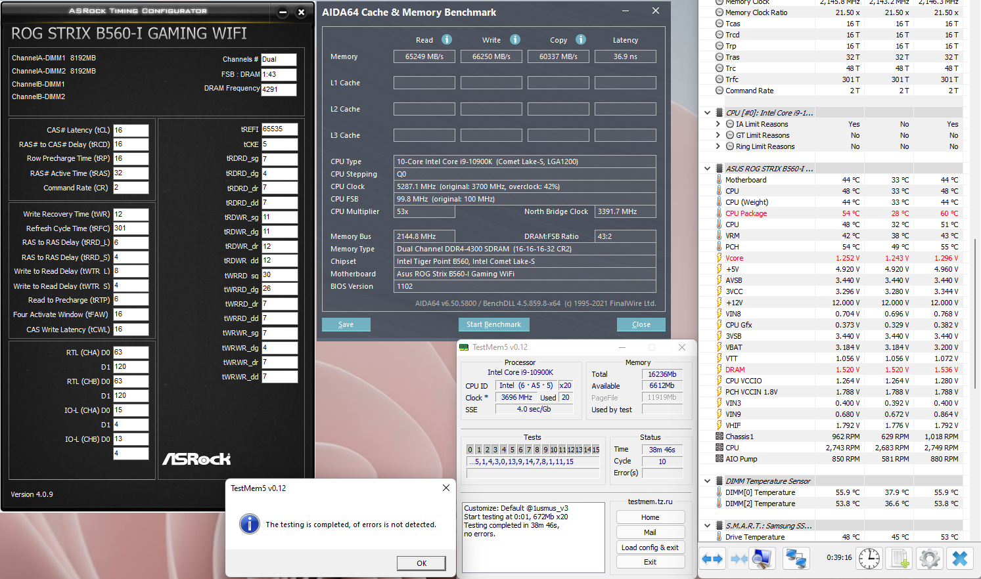The width and height of the screenshot is (981, 579).
Task: Select the Chassis1 fan row in HWiNFO
Action: [x=839, y=437]
